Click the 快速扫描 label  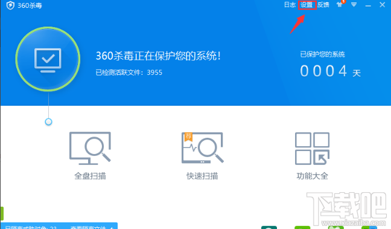coord(202,176)
